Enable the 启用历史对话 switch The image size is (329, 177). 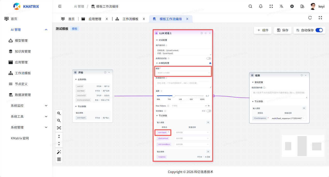pos(209,58)
